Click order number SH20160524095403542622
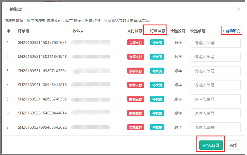 coord(42,127)
